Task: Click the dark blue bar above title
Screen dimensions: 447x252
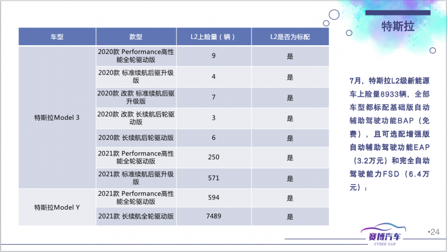Action: click(x=398, y=13)
